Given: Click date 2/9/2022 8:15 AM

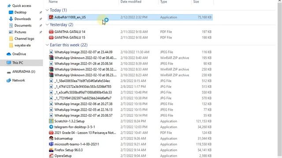Looking at the screenshot, I should pos(133,81).
